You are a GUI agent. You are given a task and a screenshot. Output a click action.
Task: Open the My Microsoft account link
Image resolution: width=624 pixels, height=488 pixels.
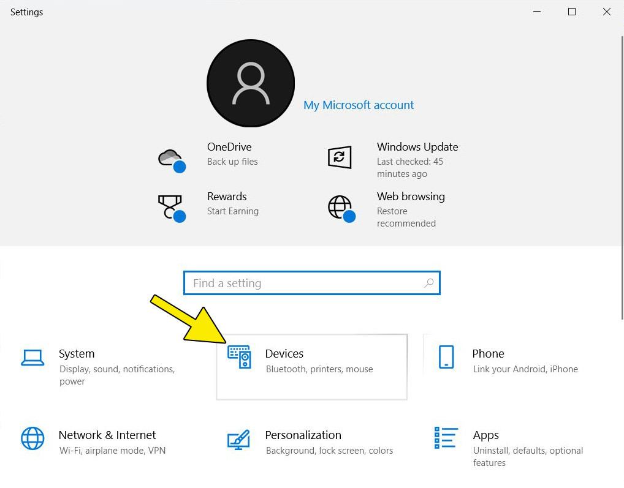tap(359, 105)
